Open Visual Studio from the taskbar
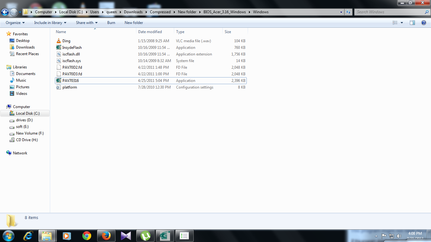This screenshot has width=431, height=242. (126, 236)
